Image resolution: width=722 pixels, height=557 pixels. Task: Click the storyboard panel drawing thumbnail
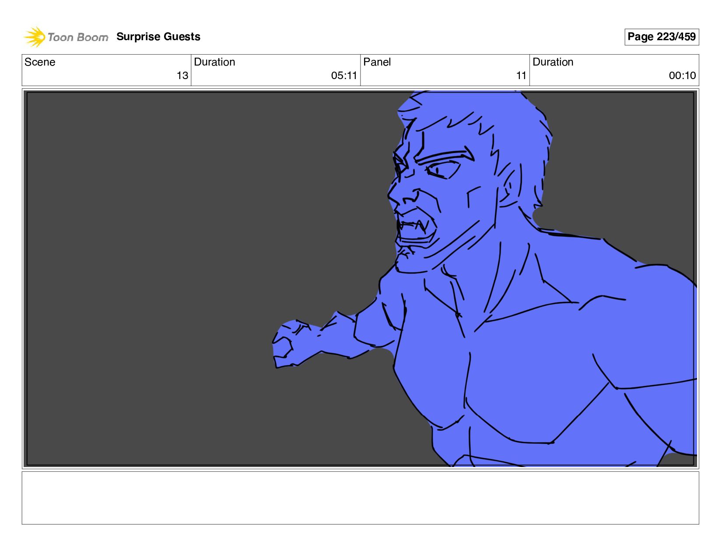[360, 278]
